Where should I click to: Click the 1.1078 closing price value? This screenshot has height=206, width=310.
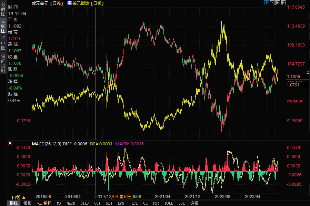point(15,63)
